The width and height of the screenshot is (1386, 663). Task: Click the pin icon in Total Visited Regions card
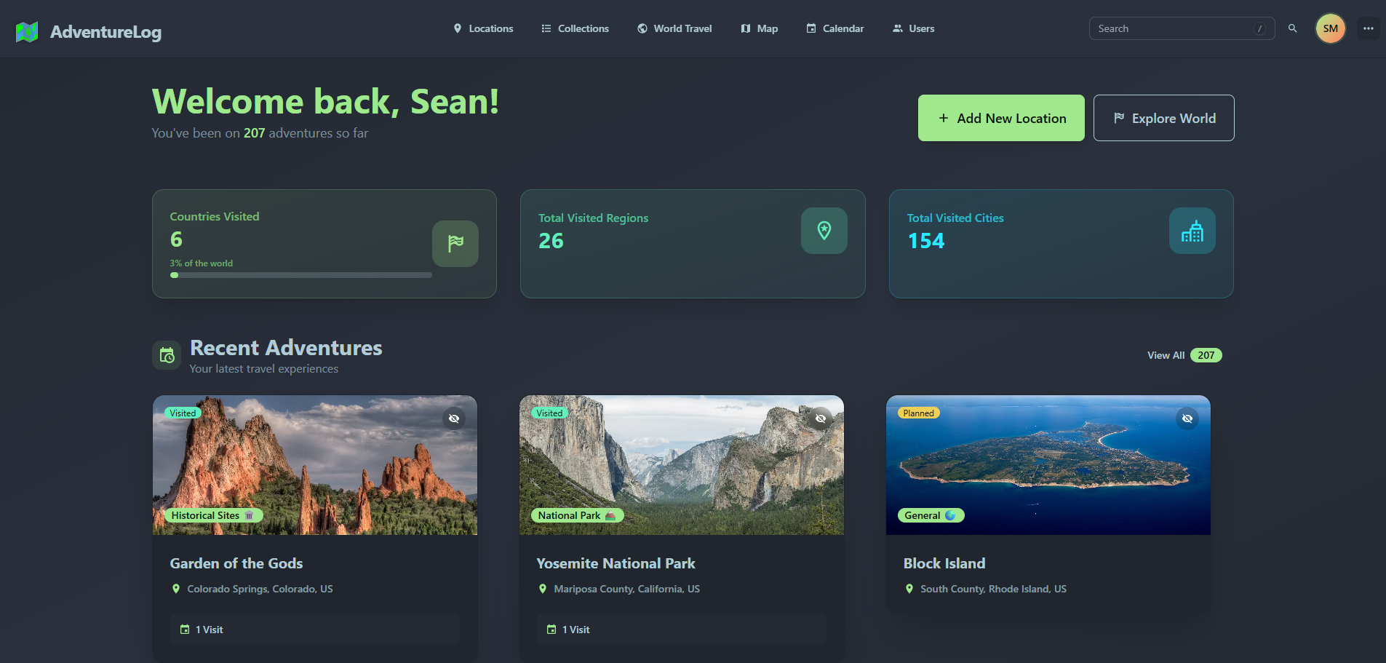824,231
